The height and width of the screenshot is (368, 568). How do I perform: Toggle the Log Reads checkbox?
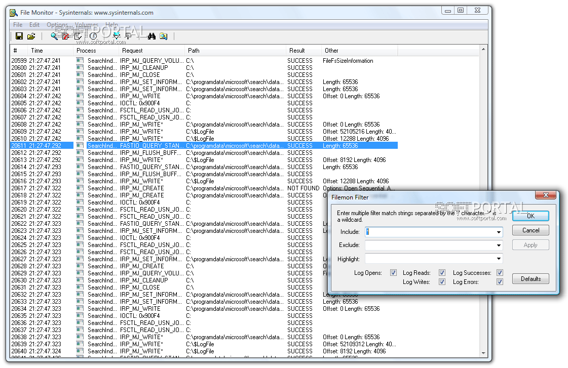(442, 273)
